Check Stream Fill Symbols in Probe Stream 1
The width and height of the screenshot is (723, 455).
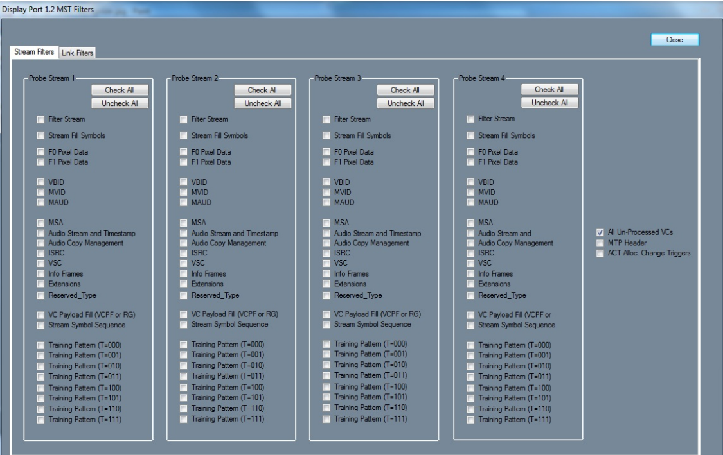40,135
